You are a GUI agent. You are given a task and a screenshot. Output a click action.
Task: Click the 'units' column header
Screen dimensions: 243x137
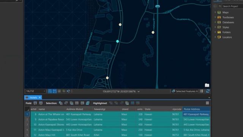140,109
